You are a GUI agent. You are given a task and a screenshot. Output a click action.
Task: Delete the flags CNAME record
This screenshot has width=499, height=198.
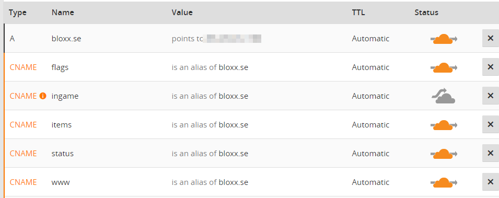coord(491,67)
